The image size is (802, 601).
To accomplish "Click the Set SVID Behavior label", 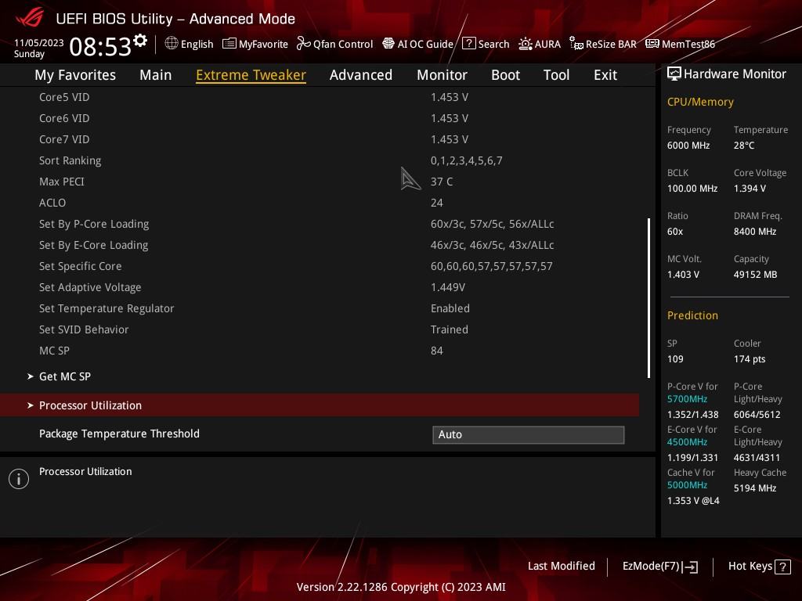I will 84,329.
